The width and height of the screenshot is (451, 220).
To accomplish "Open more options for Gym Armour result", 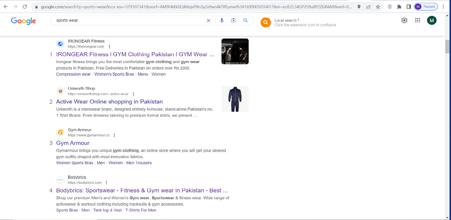I will point(114,135).
